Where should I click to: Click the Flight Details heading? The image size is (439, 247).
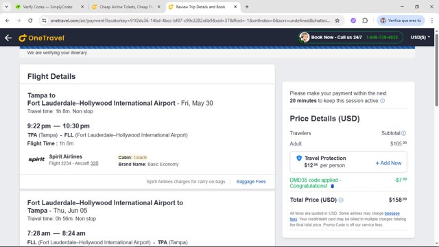51,76
